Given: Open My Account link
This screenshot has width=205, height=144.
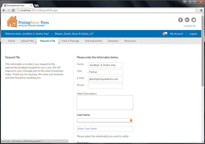Looking at the screenshot, I should (x=177, y=34).
